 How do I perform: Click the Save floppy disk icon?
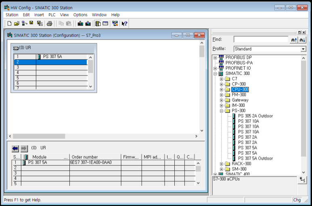coord(31,23)
